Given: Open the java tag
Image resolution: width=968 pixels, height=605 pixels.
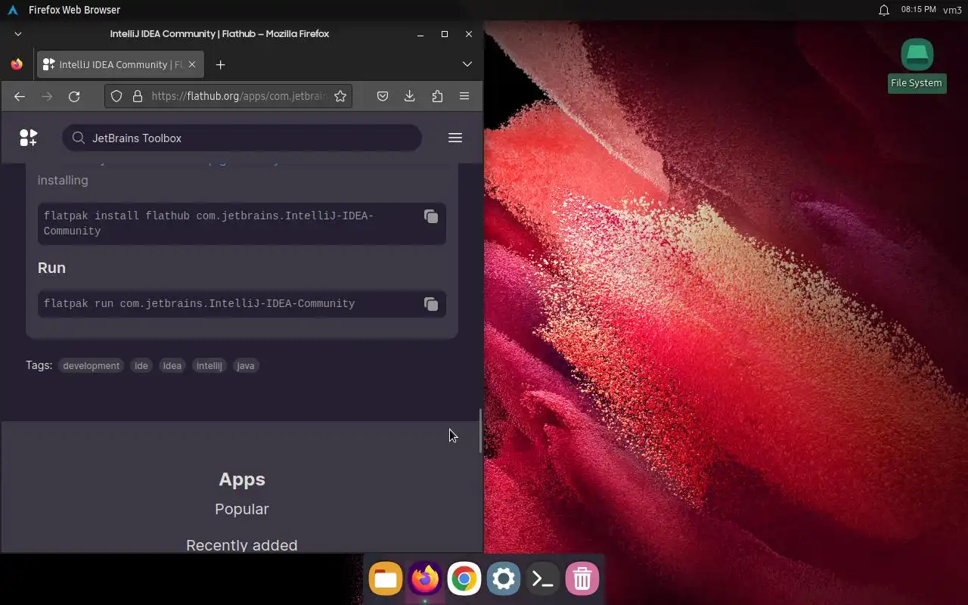Looking at the screenshot, I should click(246, 365).
